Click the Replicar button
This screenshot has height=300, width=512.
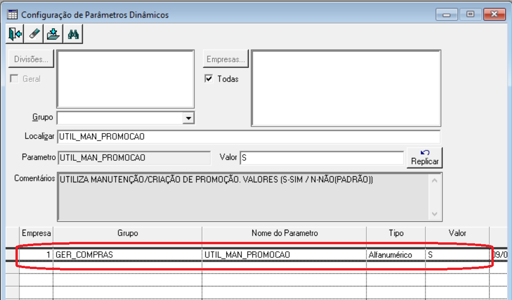tap(424, 157)
